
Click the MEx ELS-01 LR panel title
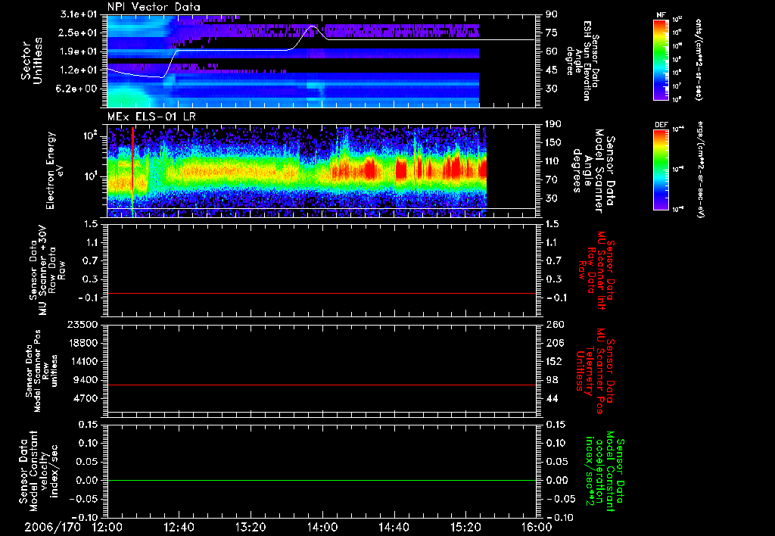[151, 117]
